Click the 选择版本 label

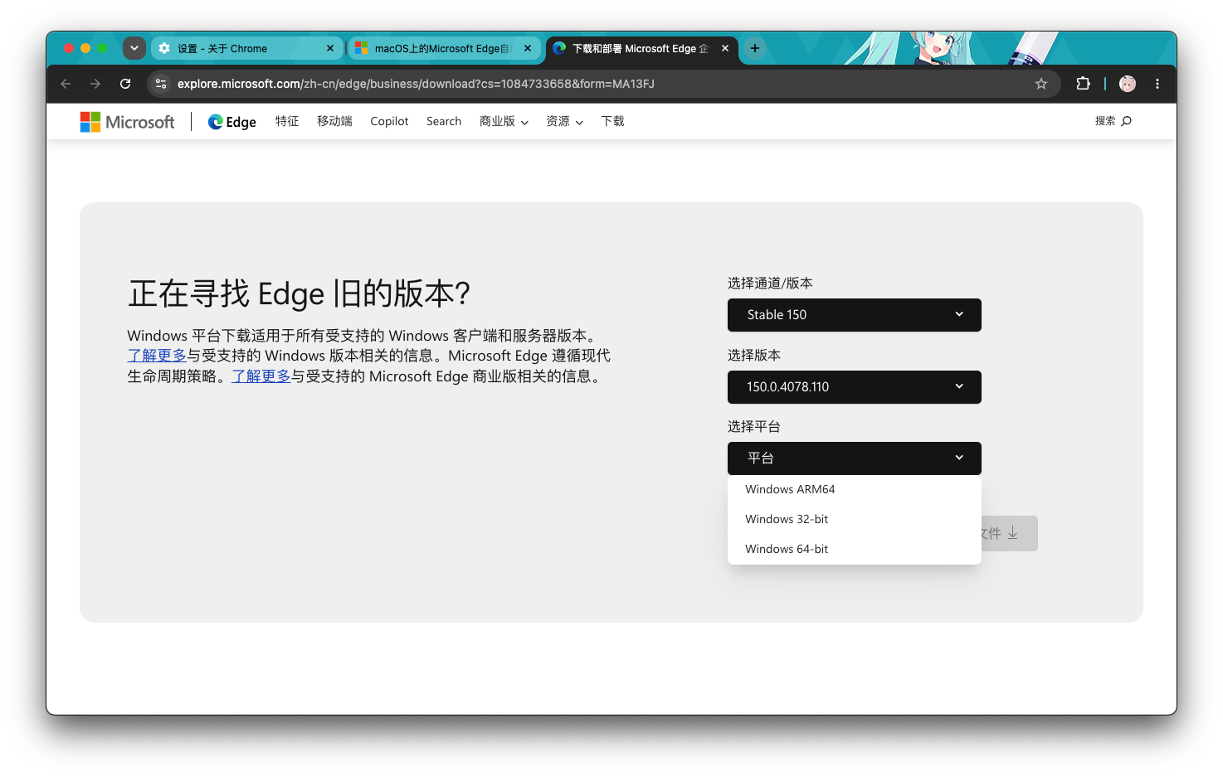coord(754,356)
